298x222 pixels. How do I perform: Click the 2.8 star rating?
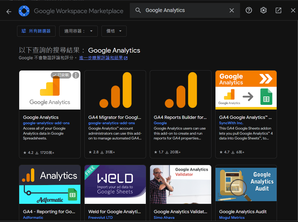coord(94,152)
